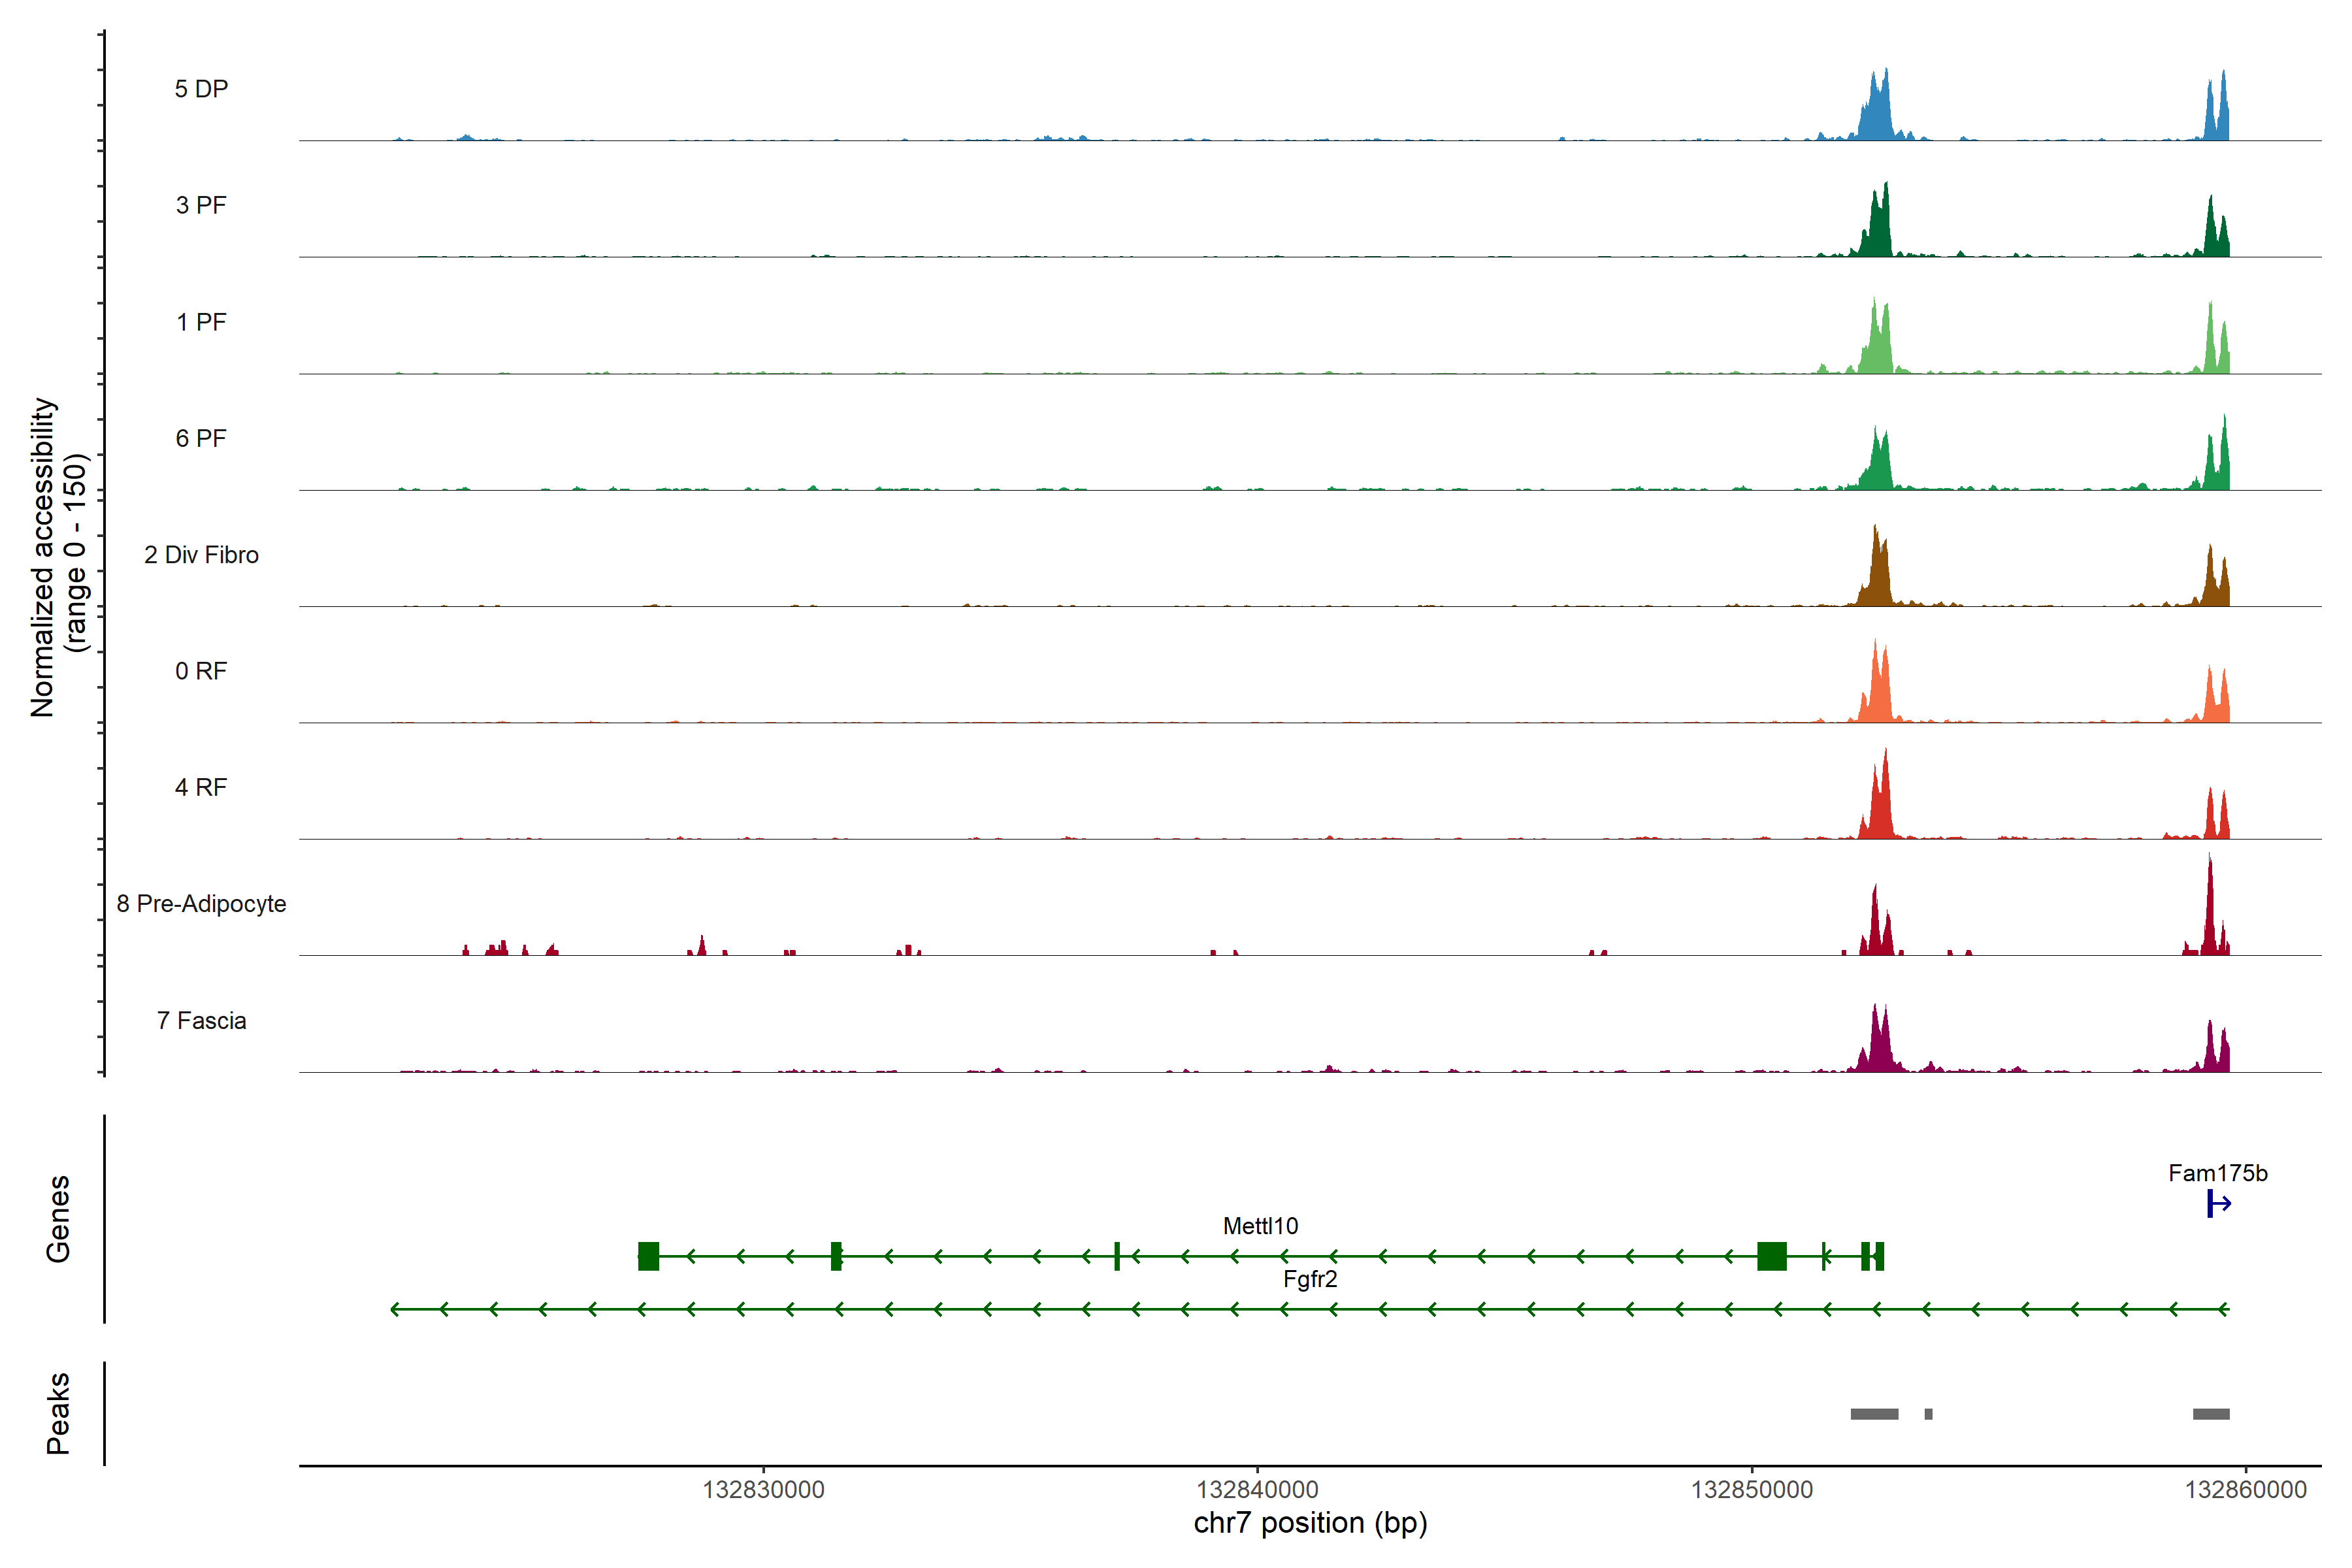Select the 7 Fascia track label
This screenshot has width=2352, height=1568.
(201, 1021)
